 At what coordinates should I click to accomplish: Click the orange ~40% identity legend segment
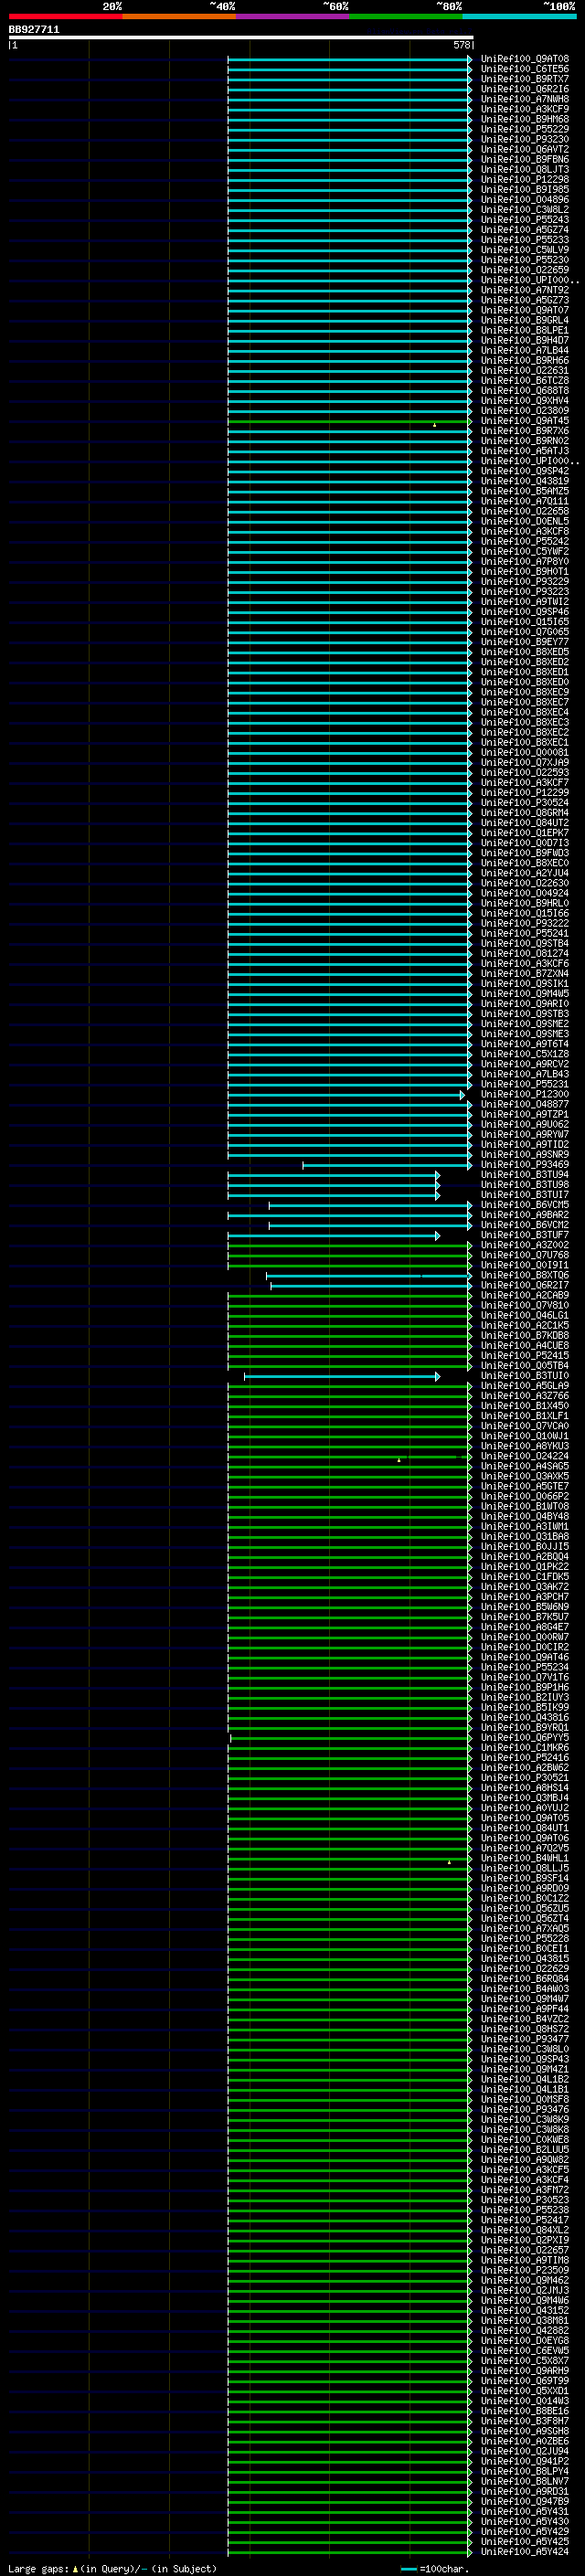click(x=179, y=16)
